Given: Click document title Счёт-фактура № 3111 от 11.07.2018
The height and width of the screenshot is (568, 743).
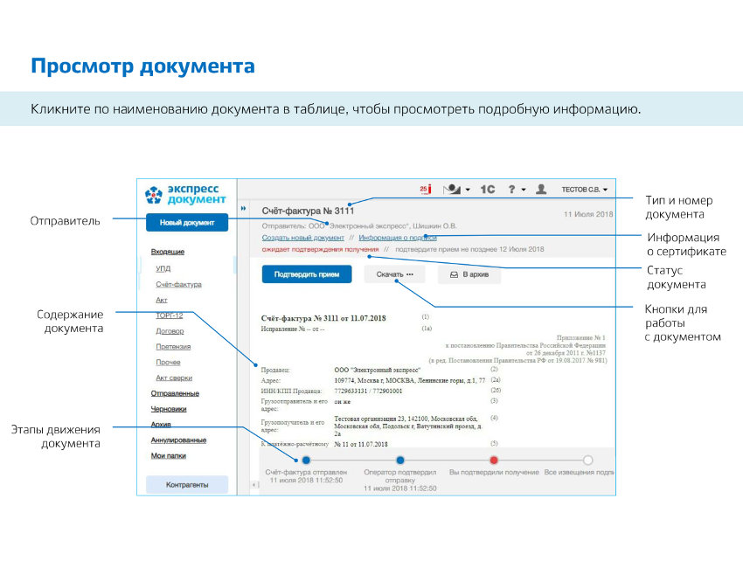Looking at the screenshot, I should pyautogui.click(x=323, y=318).
